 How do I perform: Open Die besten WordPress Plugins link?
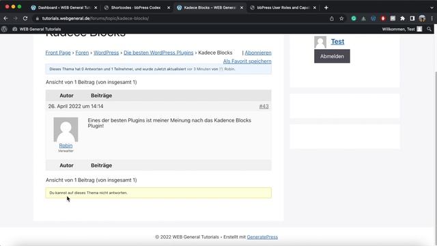pos(158,53)
